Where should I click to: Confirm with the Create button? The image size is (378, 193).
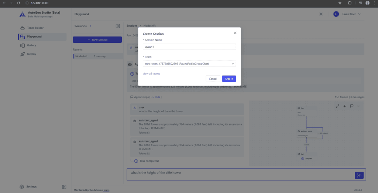pos(229,79)
